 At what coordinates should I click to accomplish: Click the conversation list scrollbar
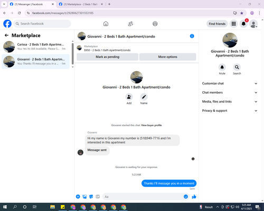coord(73,54)
